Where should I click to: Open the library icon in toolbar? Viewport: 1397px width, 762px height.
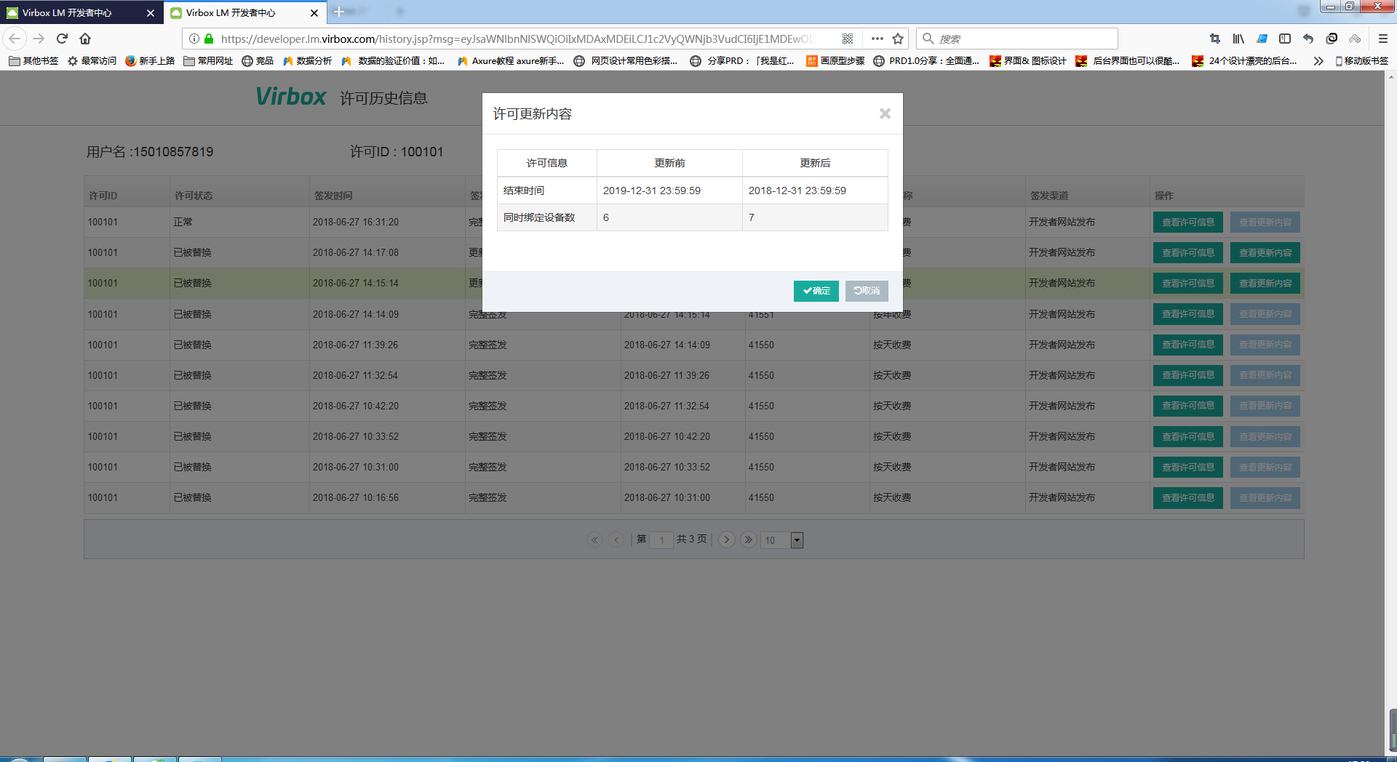click(x=1238, y=39)
